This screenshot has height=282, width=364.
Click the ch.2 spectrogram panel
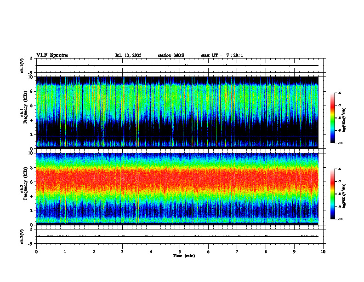point(177,189)
